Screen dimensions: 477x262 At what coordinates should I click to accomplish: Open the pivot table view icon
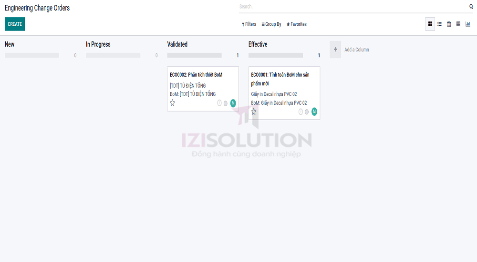(x=458, y=24)
